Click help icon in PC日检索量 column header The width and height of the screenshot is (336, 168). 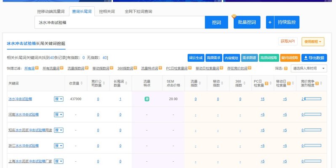(x=267, y=83)
